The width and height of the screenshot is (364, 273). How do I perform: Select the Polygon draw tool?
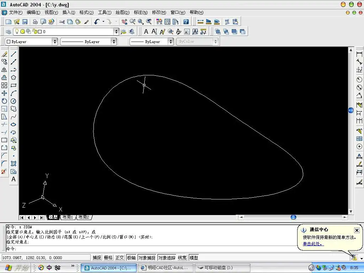pyautogui.click(x=14, y=77)
